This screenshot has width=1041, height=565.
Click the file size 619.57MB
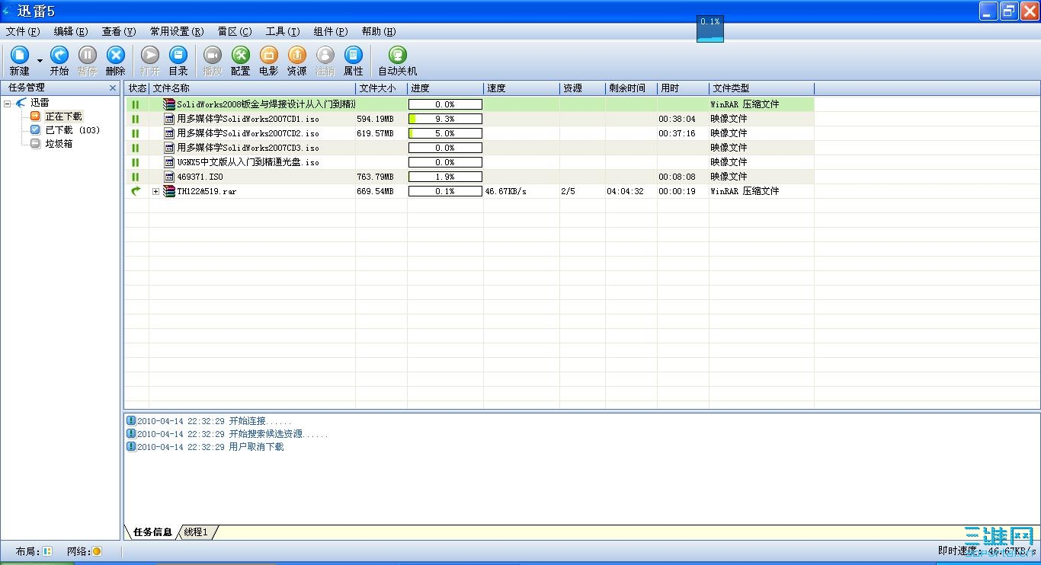375,133
